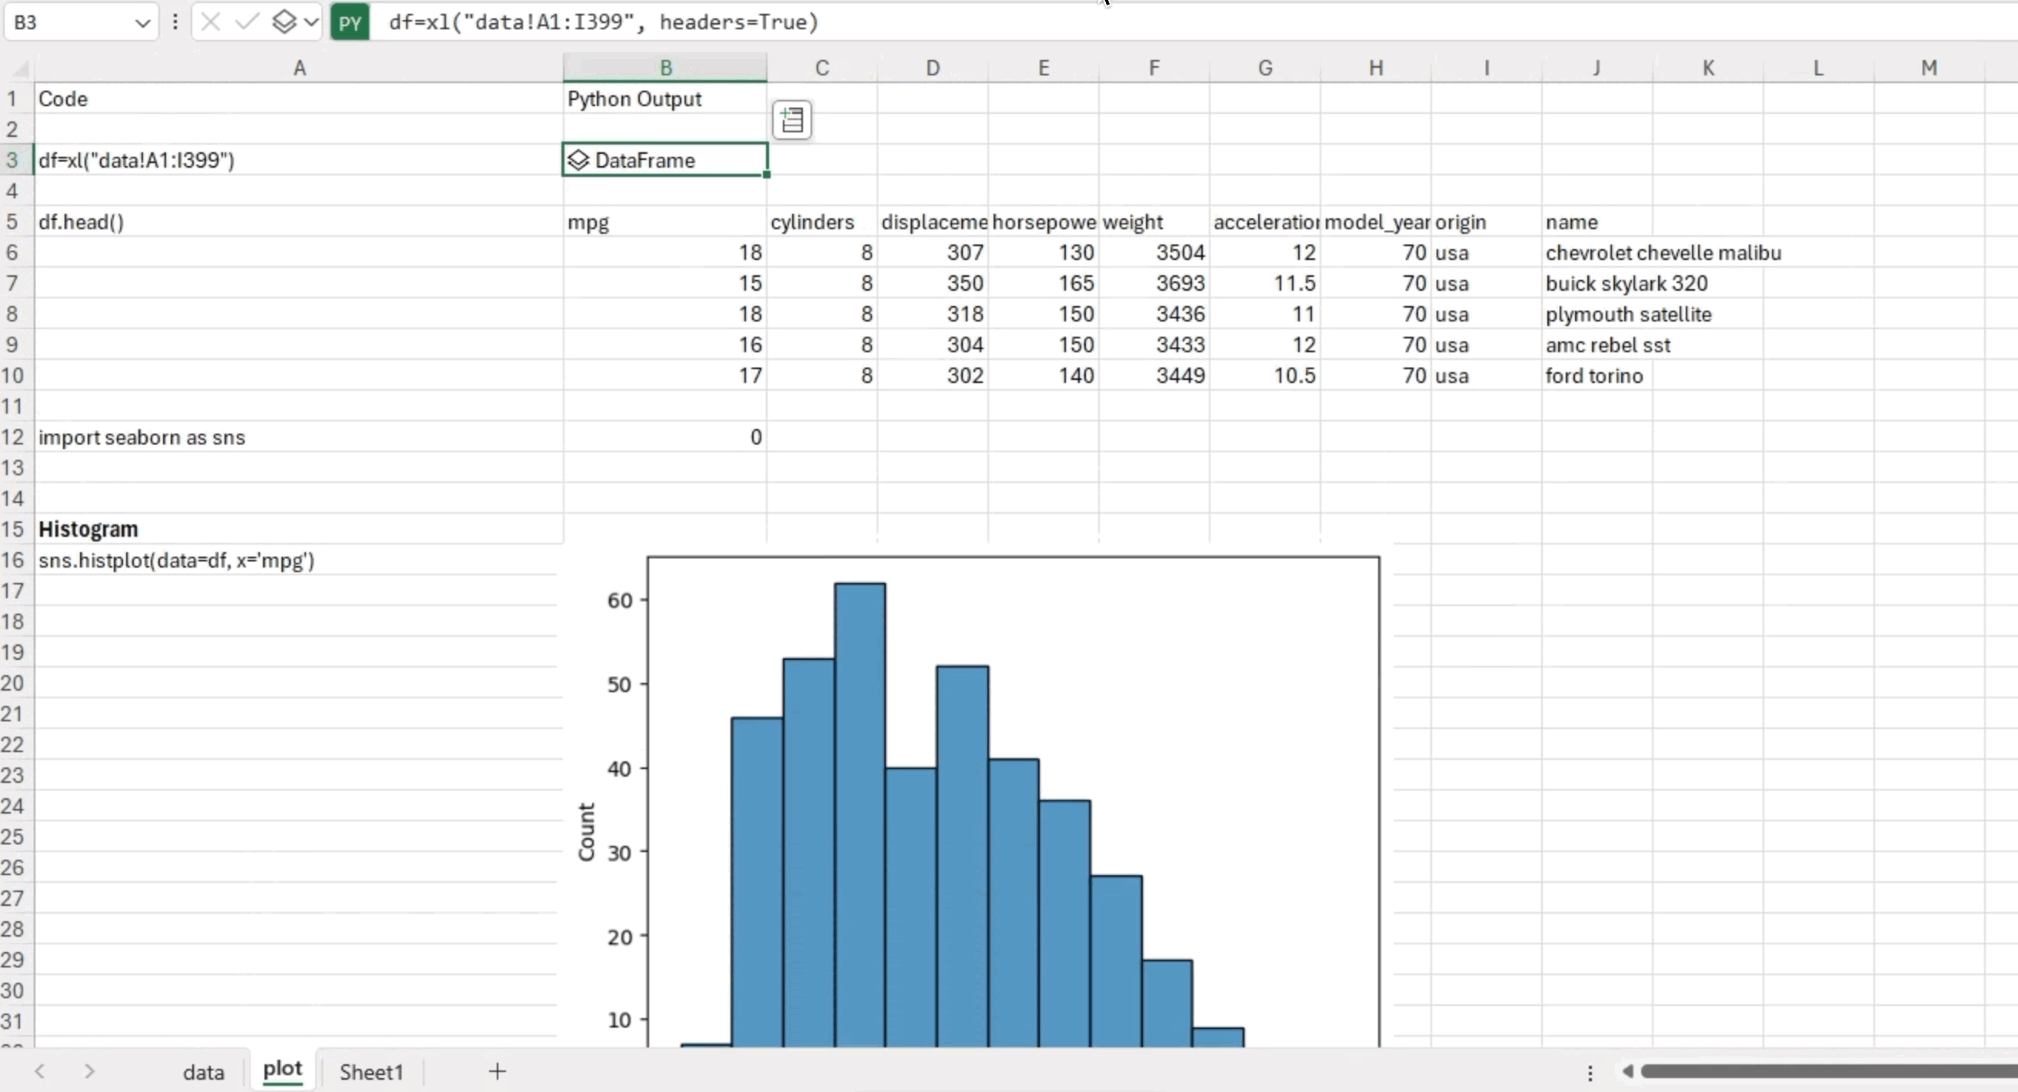Open the Name Box dropdown arrow

coord(142,23)
